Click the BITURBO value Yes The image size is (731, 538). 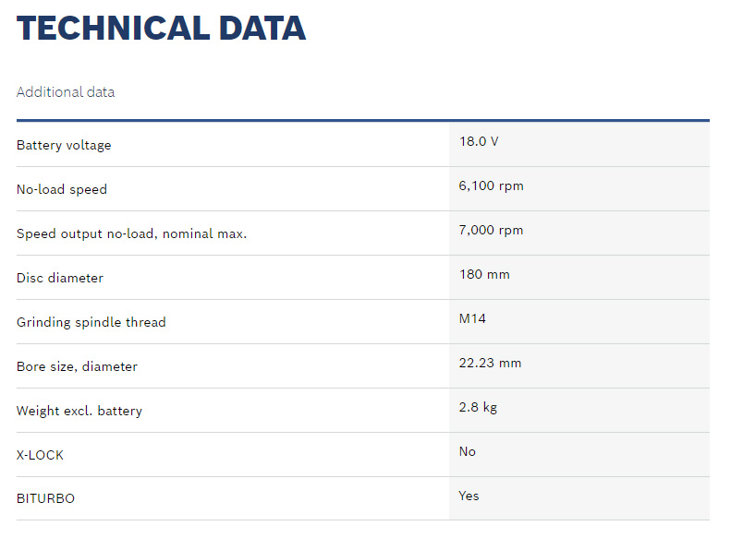tap(469, 496)
